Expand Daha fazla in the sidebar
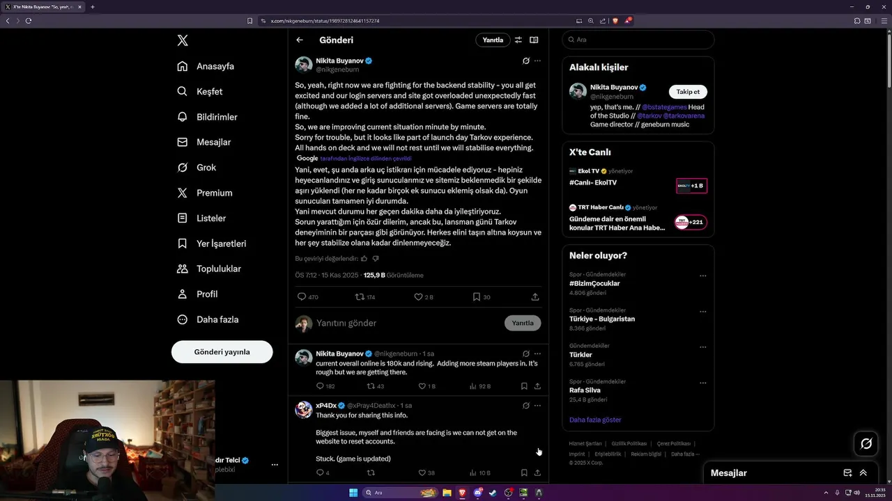This screenshot has height=501, width=892. coord(208,319)
